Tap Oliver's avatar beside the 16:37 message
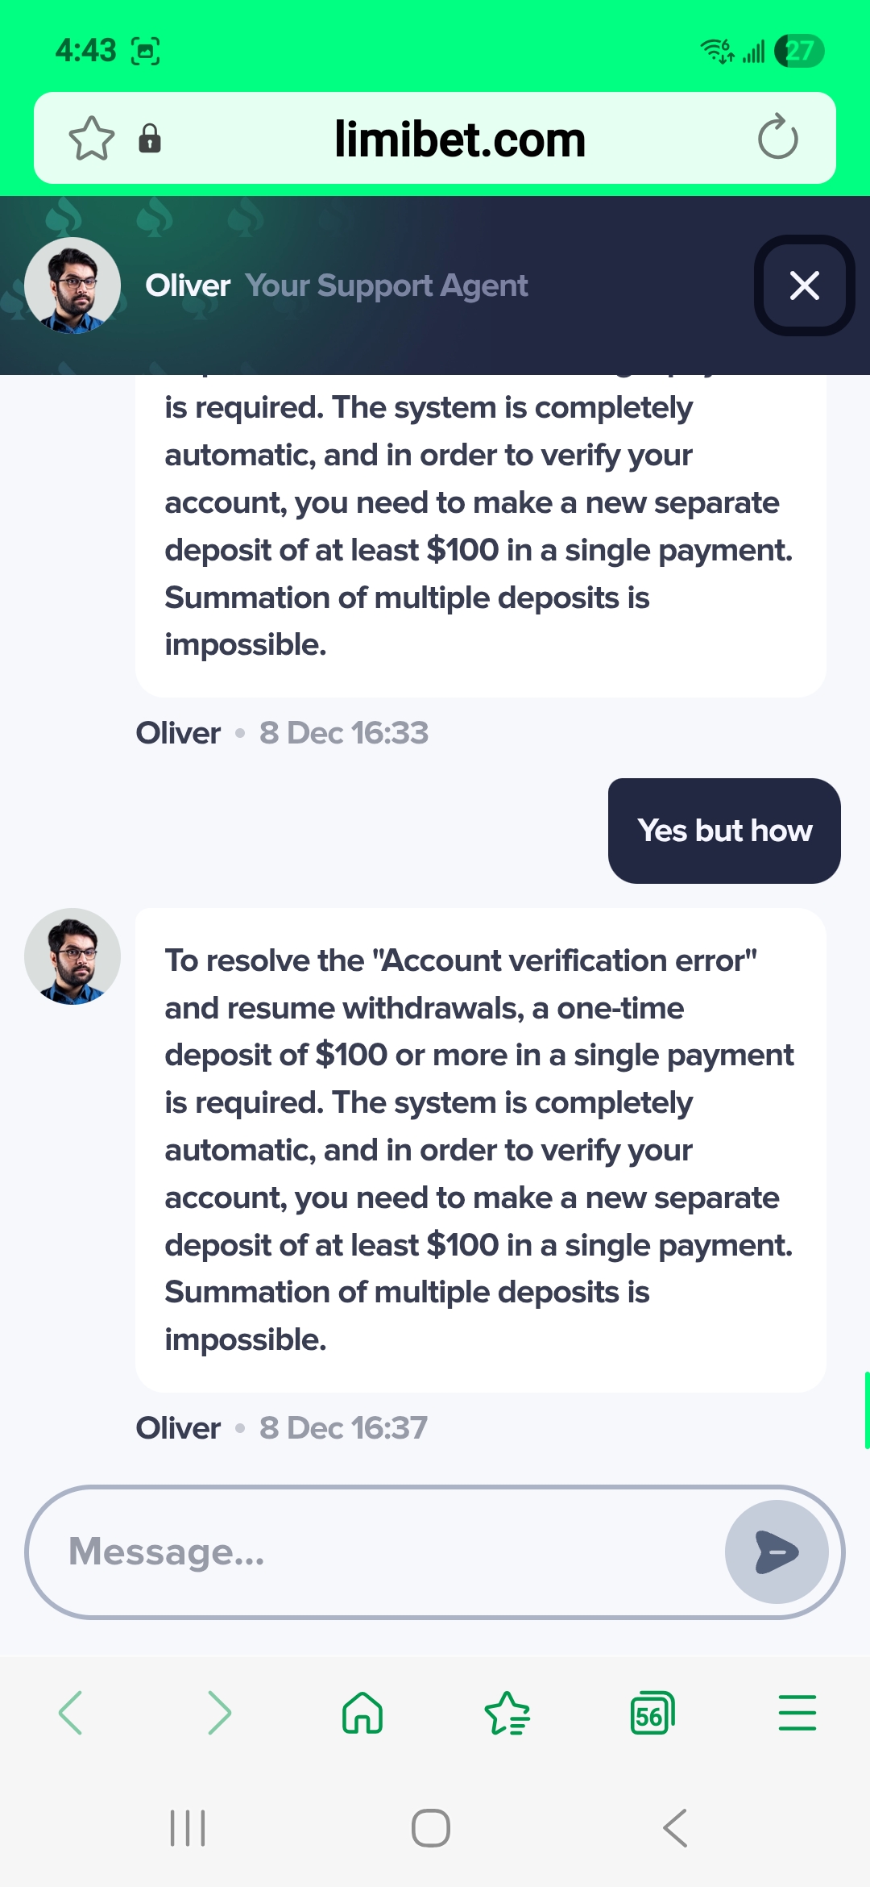This screenshot has width=870, height=1887. (72, 956)
